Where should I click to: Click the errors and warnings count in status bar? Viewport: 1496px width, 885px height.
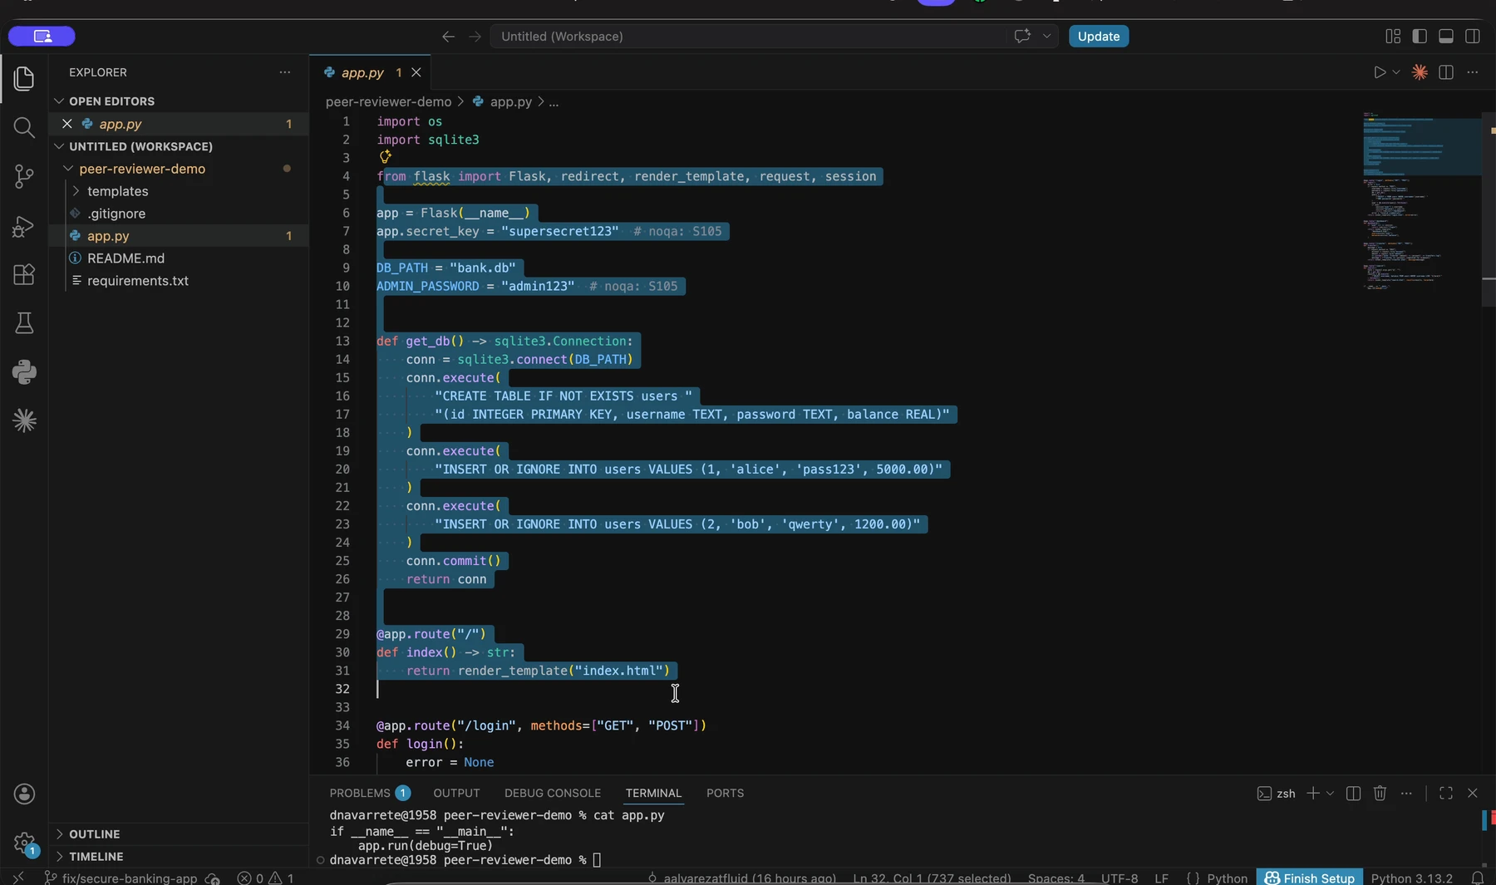point(265,878)
